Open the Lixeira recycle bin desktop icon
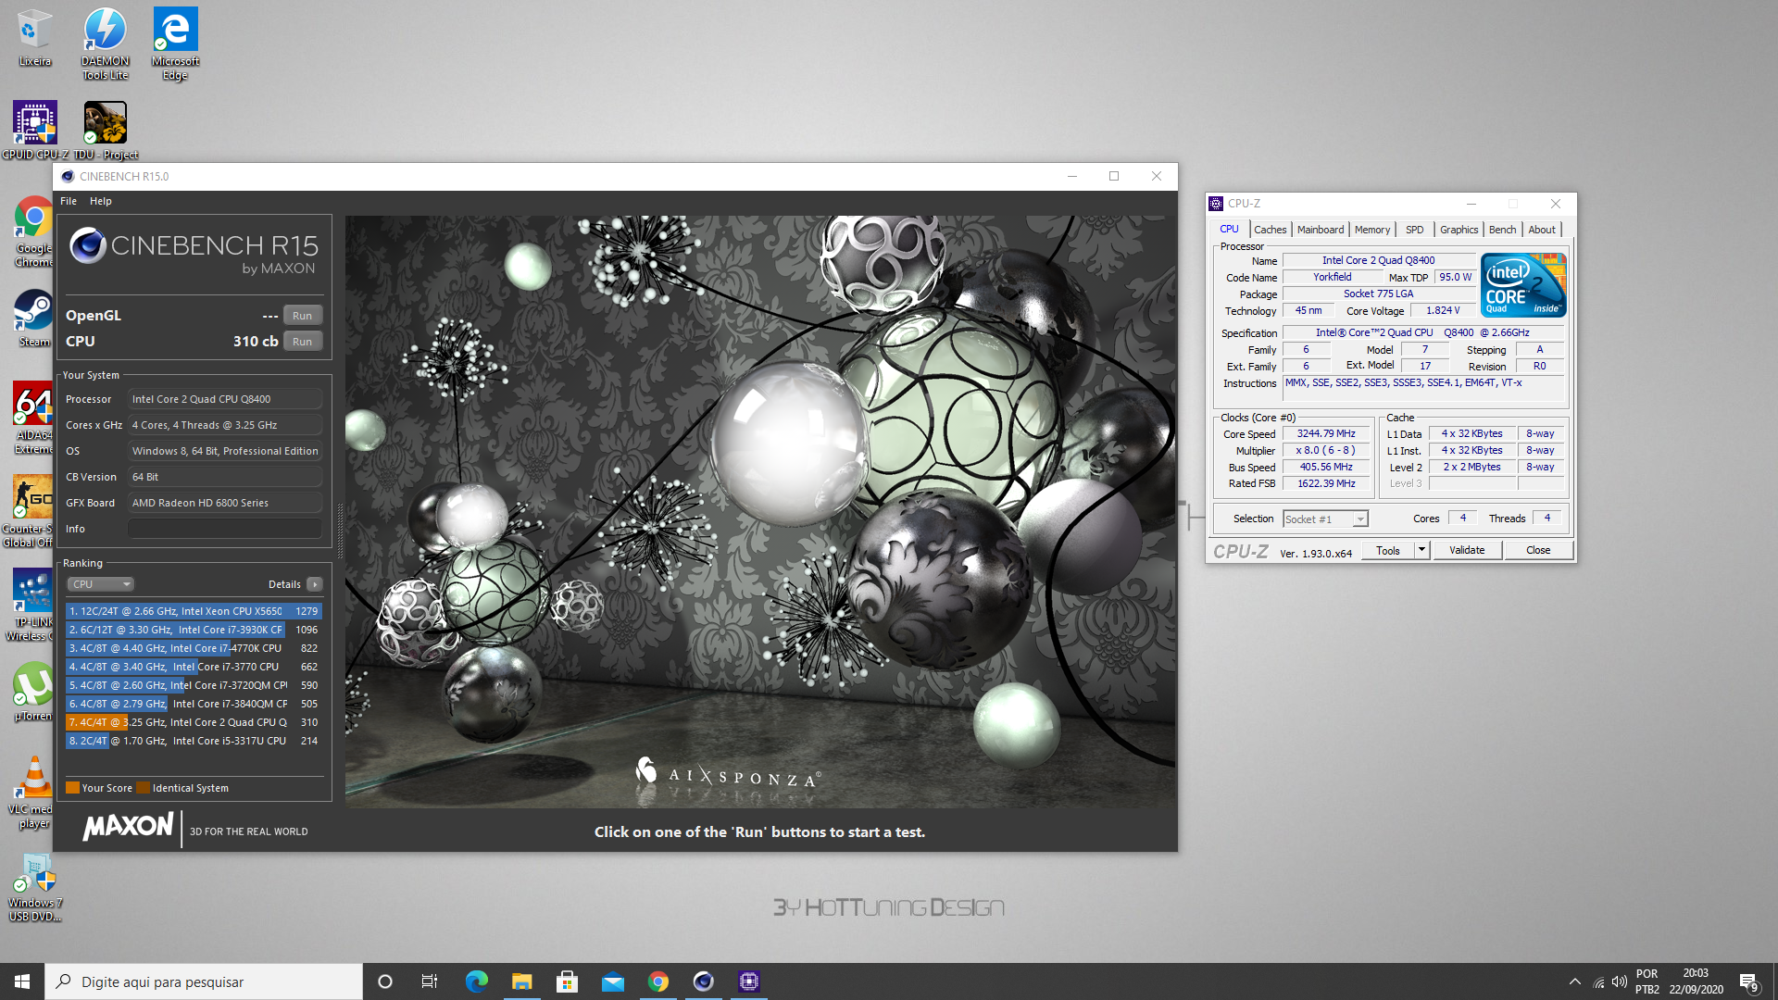 click(x=34, y=38)
